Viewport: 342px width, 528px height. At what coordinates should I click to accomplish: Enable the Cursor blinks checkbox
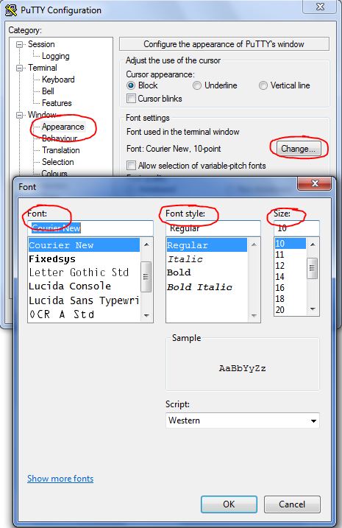[x=131, y=99]
